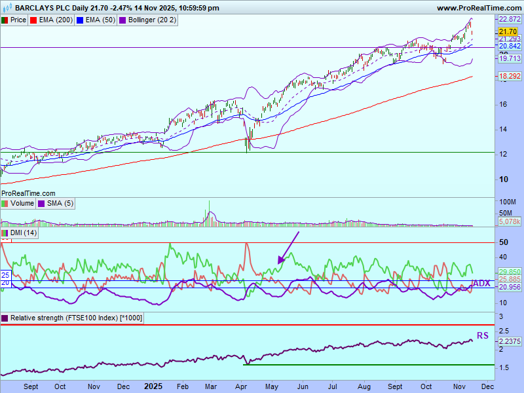Click the red 18.292 EMA 200 price tag
Viewport: 524px width, 393px height.
click(510, 77)
